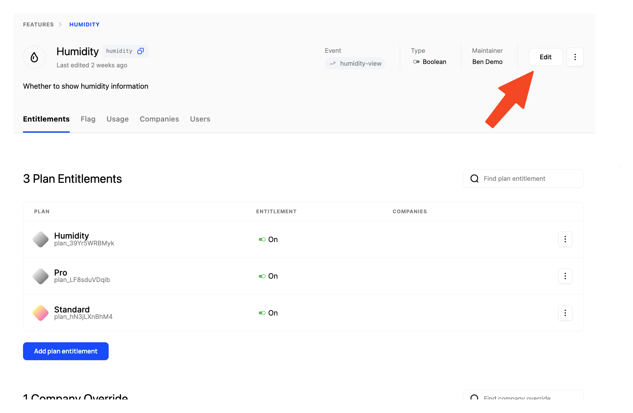Open the kebab menu next to Edit

click(x=575, y=57)
